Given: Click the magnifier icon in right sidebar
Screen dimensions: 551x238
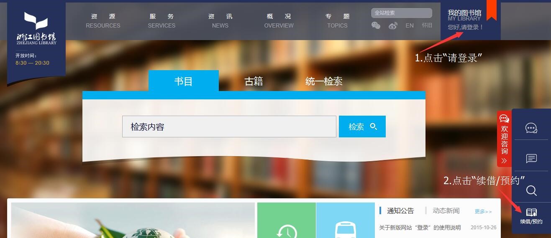Looking at the screenshot, I should coord(531,190).
